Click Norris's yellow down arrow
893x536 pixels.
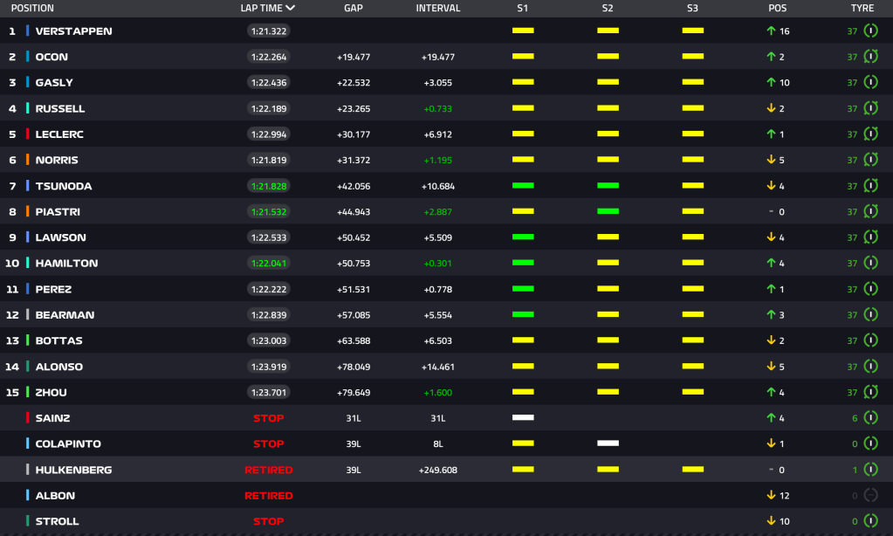click(x=771, y=160)
